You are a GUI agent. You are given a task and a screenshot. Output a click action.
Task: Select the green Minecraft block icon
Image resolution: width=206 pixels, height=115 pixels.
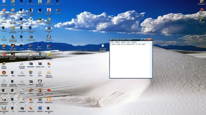tap(40, 19)
